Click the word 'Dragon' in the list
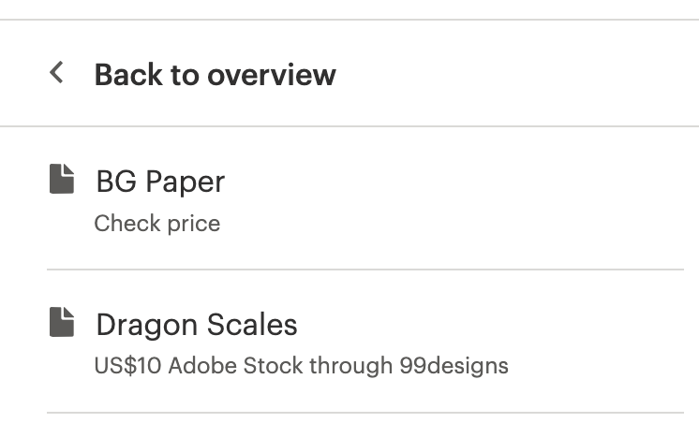699x423 pixels. [147, 326]
